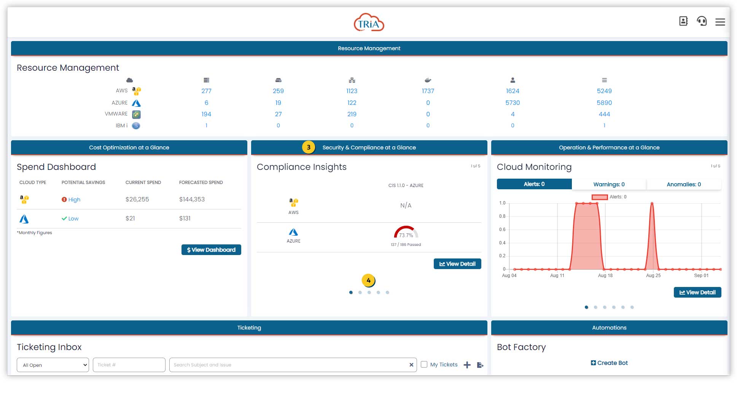Go to last Cloud Monitoring carousel dot

(x=632, y=307)
